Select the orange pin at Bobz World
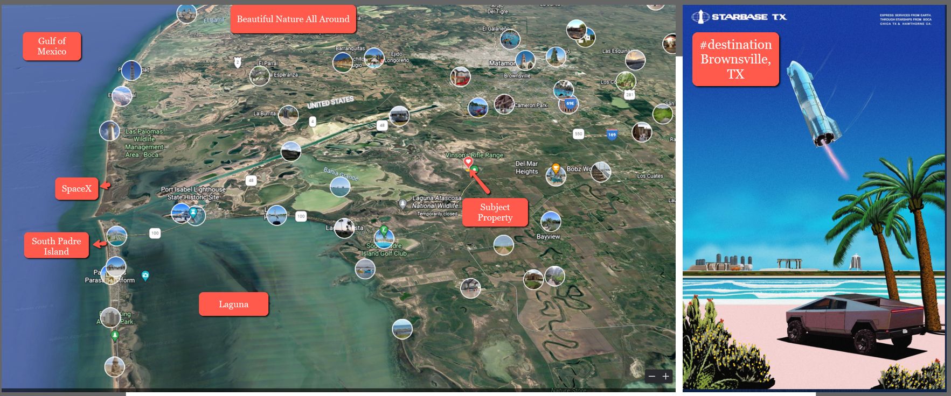Viewport: 951px width, 396px height. [x=556, y=168]
